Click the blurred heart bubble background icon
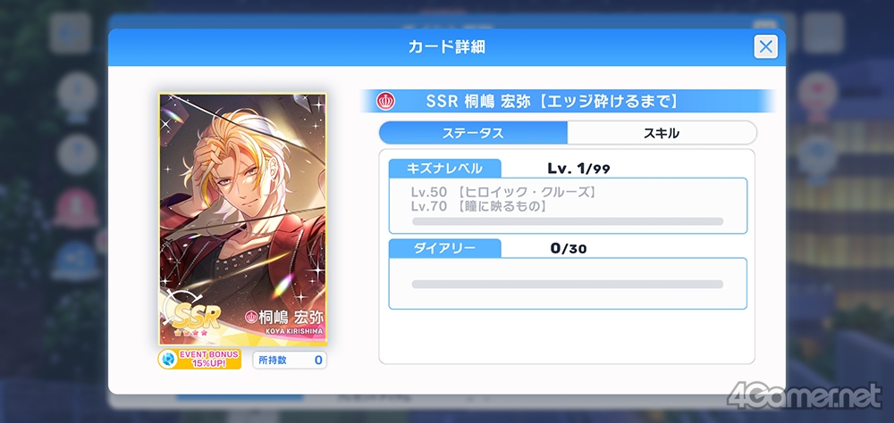Image resolution: width=894 pixels, height=423 pixels. coord(817,91)
